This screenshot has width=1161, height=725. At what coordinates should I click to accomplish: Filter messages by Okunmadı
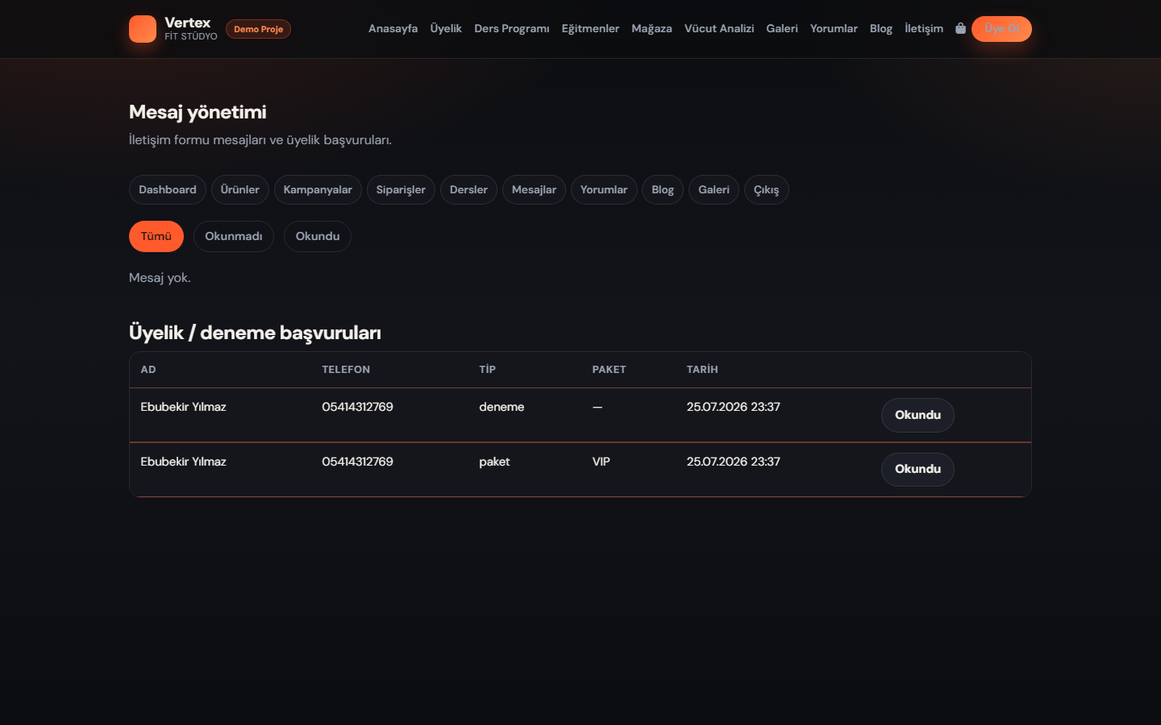pyautogui.click(x=234, y=237)
